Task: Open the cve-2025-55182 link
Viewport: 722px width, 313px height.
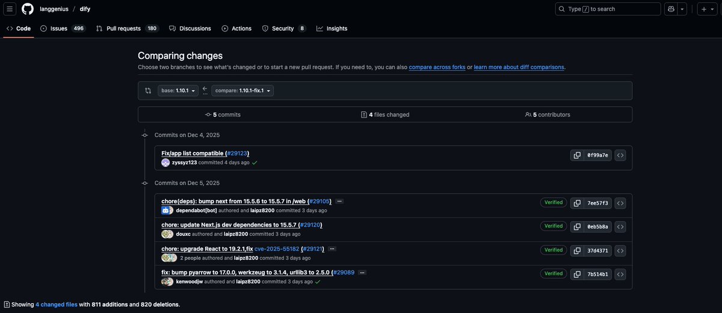Action: (x=276, y=249)
